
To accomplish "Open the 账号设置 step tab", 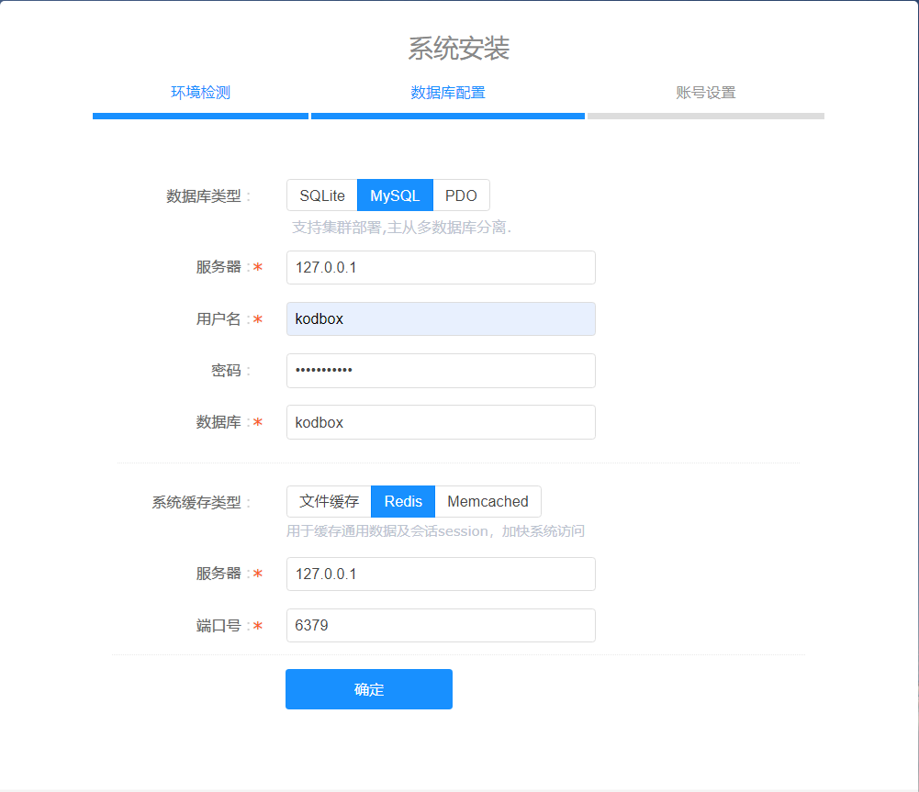I will pyautogui.click(x=706, y=93).
